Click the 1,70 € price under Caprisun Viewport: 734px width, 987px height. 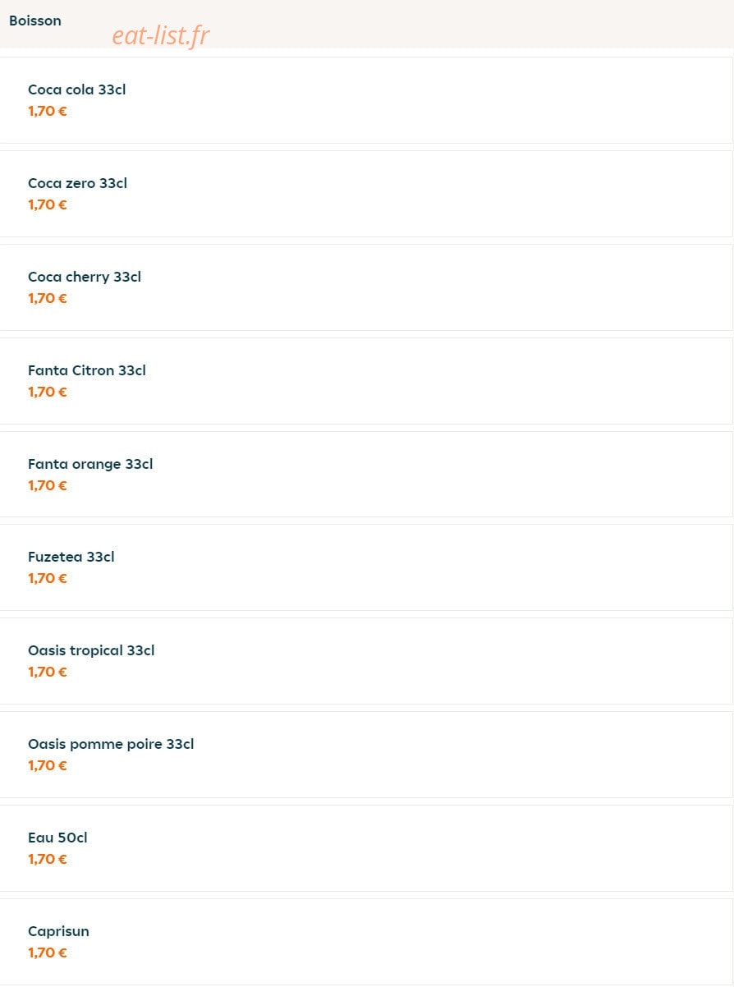click(x=48, y=953)
